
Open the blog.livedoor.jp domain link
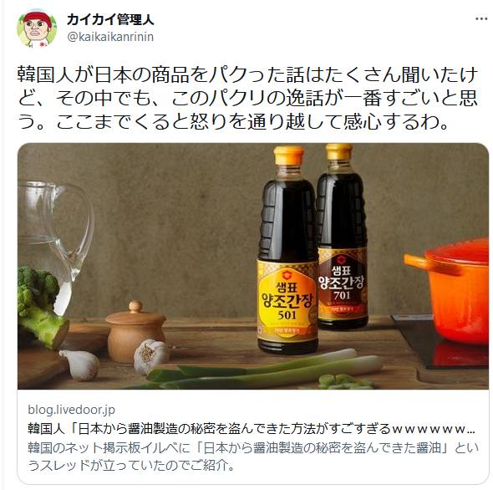click(71, 410)
